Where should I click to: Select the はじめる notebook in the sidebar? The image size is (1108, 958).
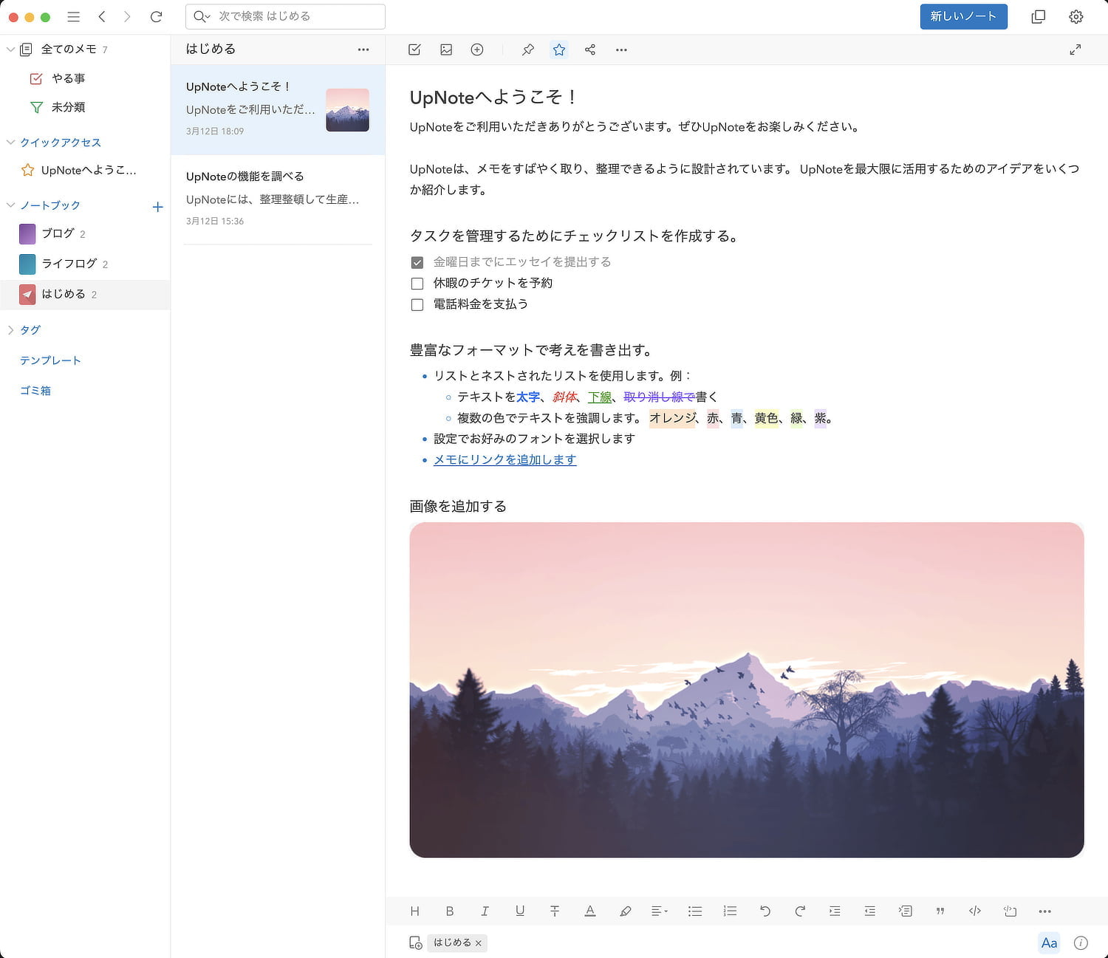(85, 294)
